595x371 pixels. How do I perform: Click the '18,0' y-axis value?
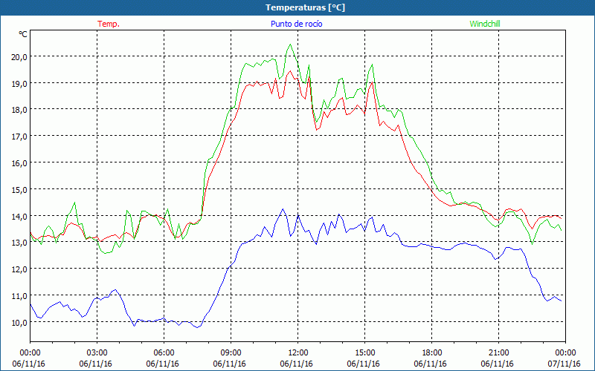click(20, 110)
